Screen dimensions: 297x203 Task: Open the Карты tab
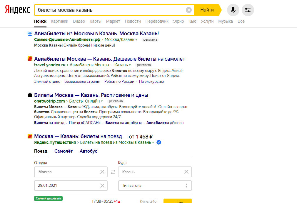click(96, 21)
